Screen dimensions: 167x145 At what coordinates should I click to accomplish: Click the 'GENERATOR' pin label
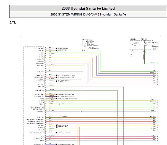(x=40, y=75)
